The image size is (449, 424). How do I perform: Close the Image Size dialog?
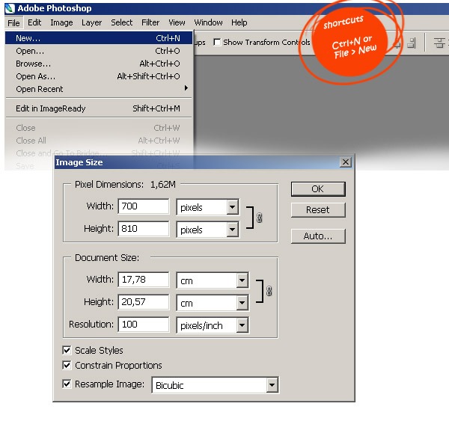tap(346, 162)
